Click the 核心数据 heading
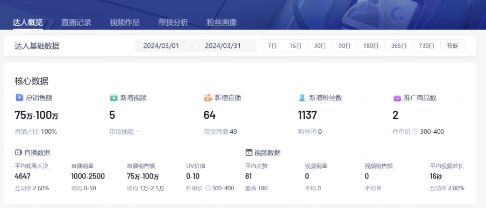This screenshot has height=208, width=486. [x=32, y=81]
